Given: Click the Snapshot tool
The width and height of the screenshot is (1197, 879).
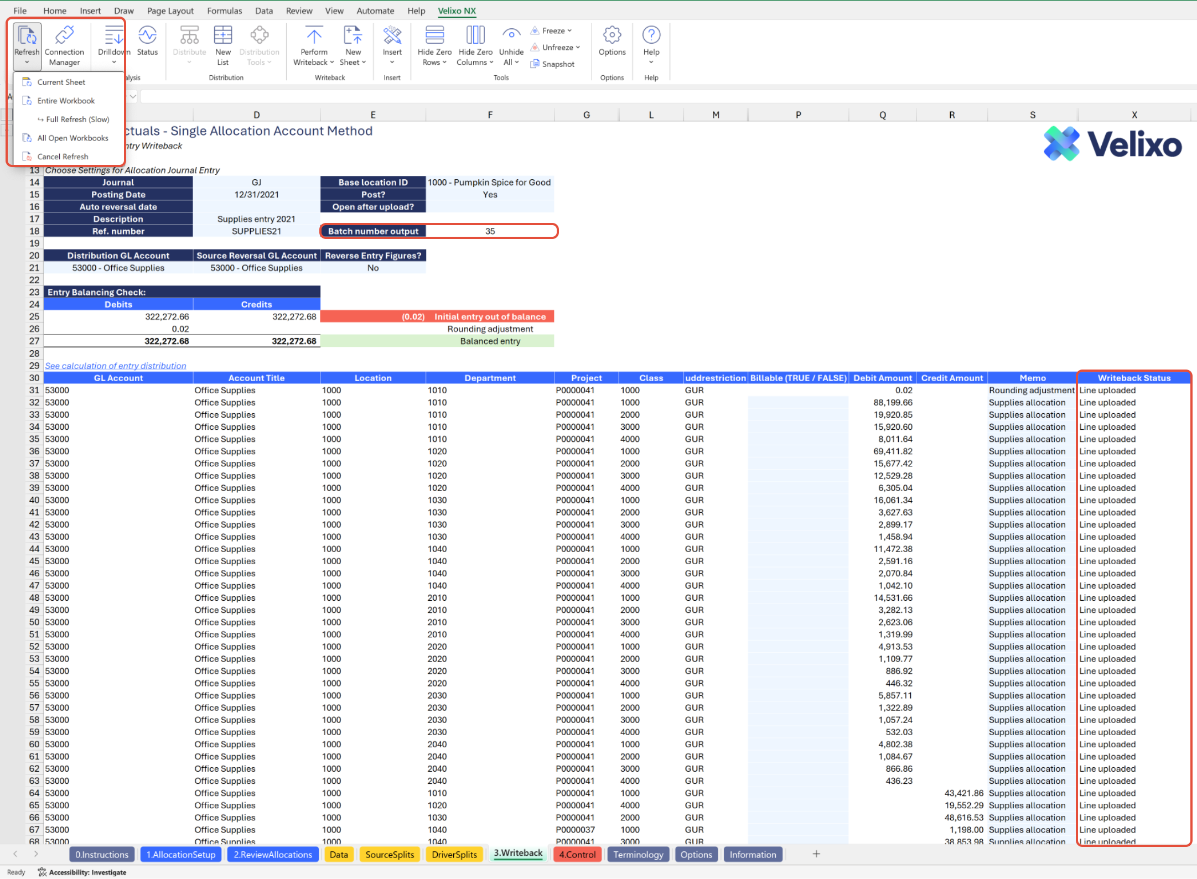Looking at the screenshot, I should (553, 64).
